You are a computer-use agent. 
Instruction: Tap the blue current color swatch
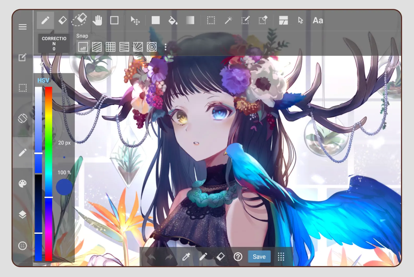[x=64, y=187]
